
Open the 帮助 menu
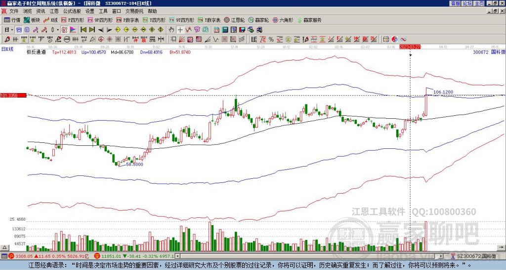point(152,11)
